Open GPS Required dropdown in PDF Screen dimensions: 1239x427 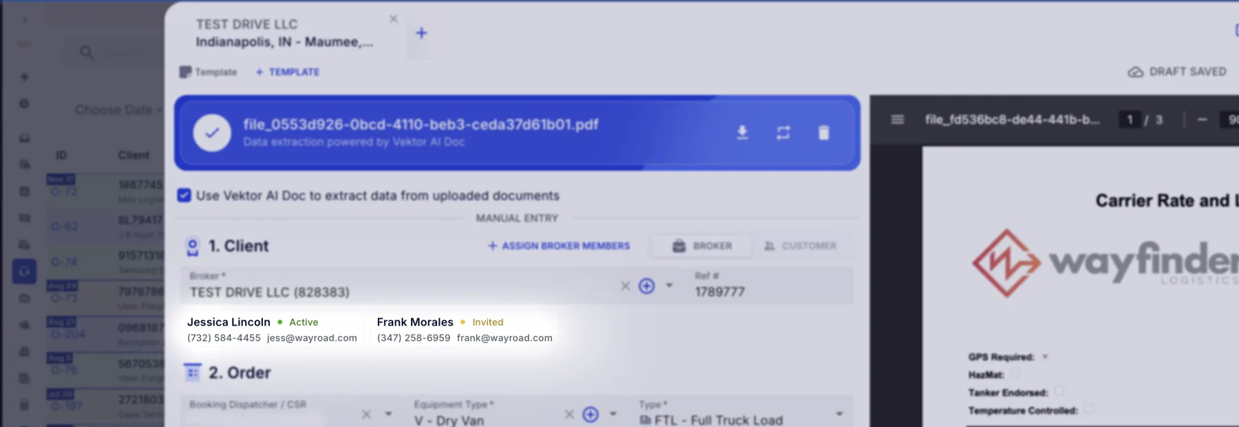1045,357
